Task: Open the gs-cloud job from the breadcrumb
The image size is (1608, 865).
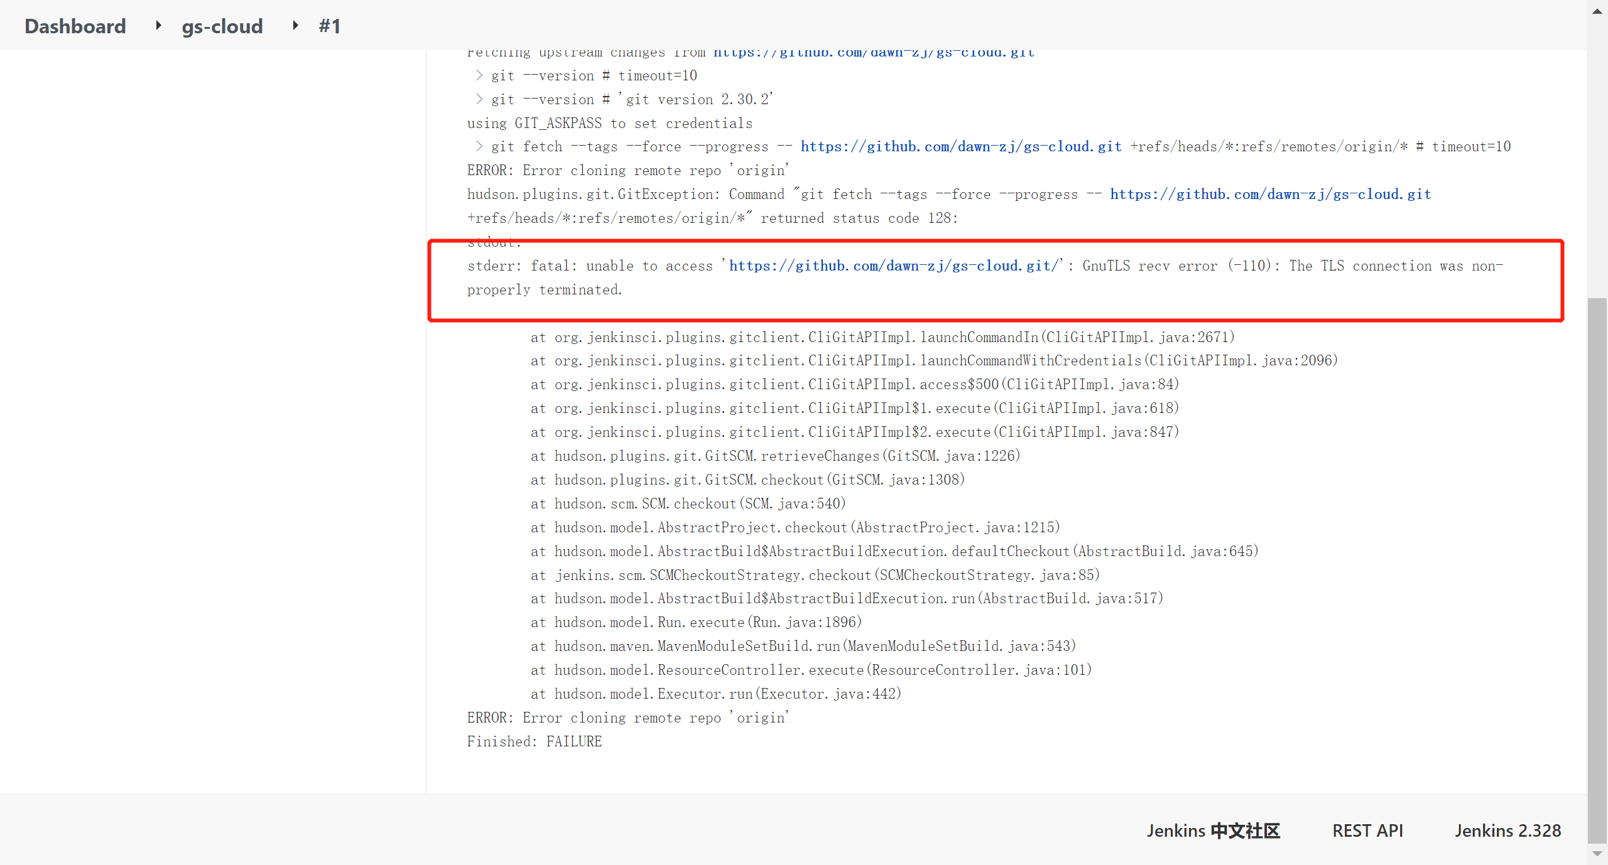Action: click(x=222, y=26)
